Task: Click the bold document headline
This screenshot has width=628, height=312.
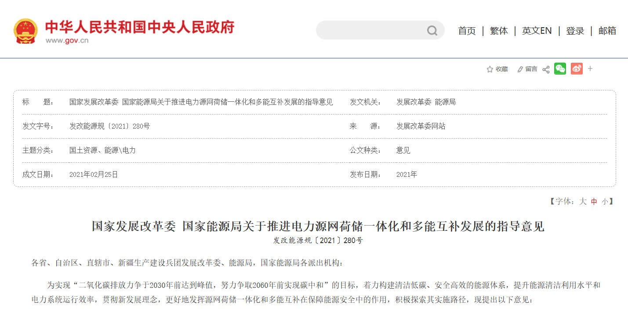Action: coord(318,226)
